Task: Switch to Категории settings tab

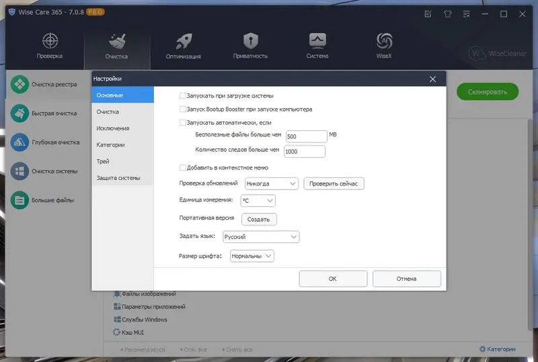Action: [x=123, y=144]
